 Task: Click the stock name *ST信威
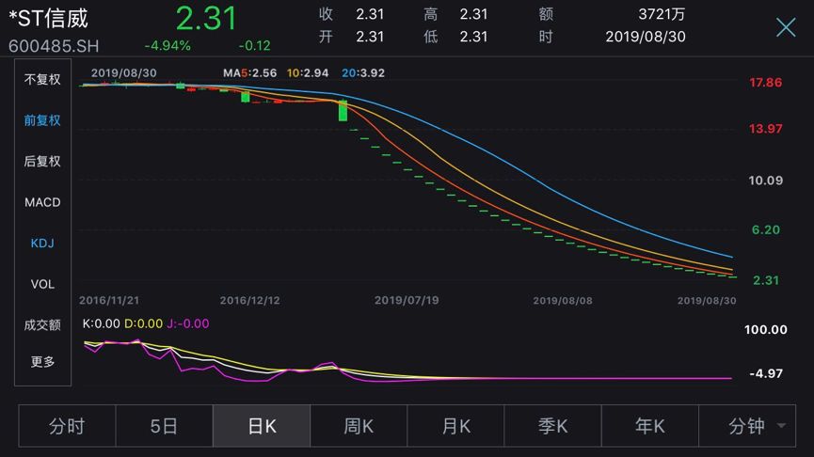tap(49, 18)
